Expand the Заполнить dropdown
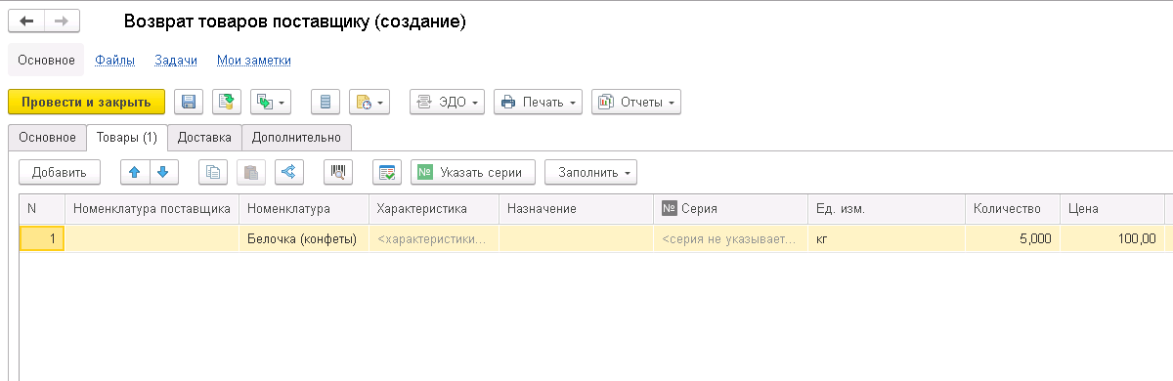The width and height of the screenshot is (1173, 381). pyautogui.click(x=590, y=172)
